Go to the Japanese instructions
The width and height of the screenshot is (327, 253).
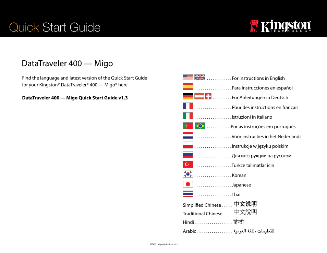pos(241,185)
